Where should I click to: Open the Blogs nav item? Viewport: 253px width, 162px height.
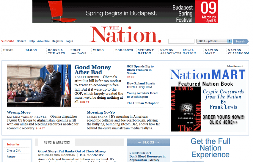point(31,50)
